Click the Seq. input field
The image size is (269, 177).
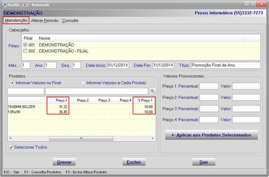pyautogui.click(x=76, y=65)
